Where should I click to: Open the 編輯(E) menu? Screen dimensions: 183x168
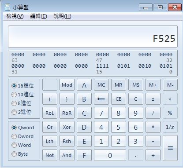click(38, 16)
